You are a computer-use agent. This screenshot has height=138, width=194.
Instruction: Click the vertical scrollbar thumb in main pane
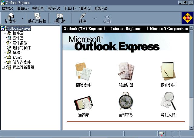coord(191,63)
